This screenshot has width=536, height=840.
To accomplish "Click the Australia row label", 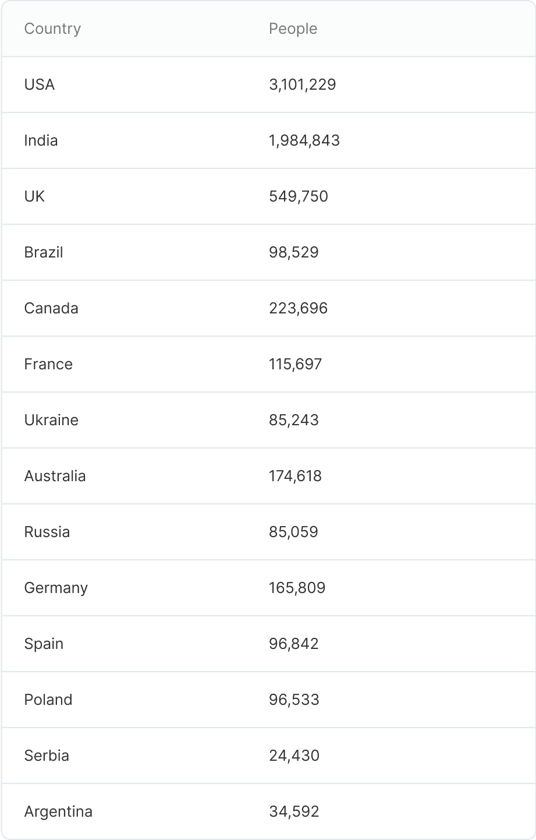I will click(x=55, y=476).
